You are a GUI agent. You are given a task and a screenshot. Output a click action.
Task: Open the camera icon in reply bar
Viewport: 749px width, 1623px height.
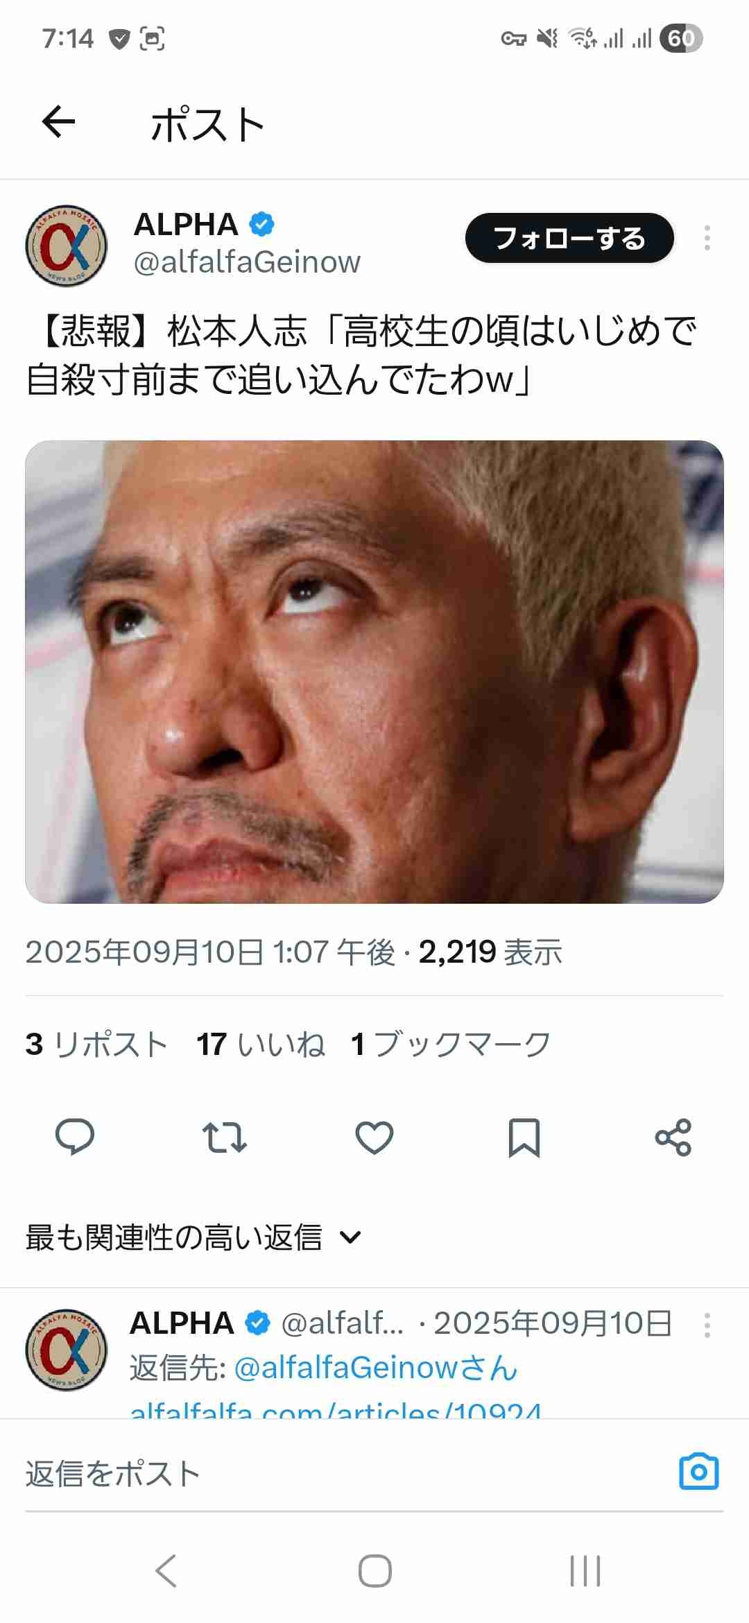tap(699, 1471)
